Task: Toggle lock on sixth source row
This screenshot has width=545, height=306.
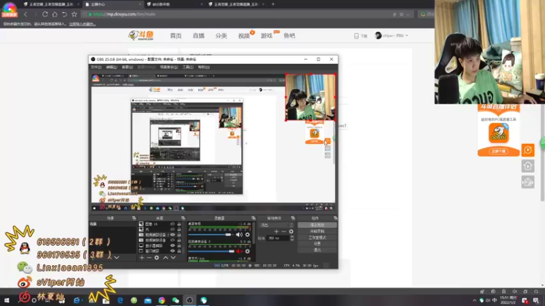Action: (x=179, y=251)
